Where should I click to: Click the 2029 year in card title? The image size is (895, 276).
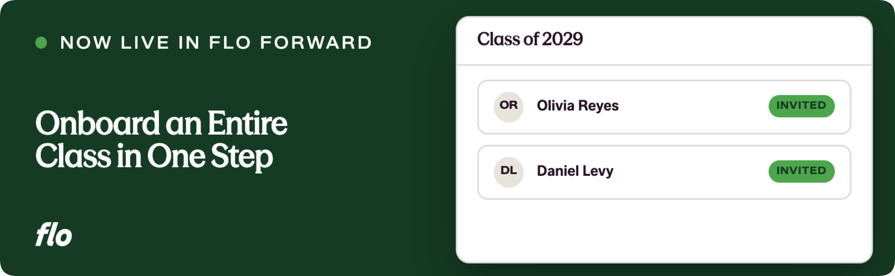[x=562, y=39]
